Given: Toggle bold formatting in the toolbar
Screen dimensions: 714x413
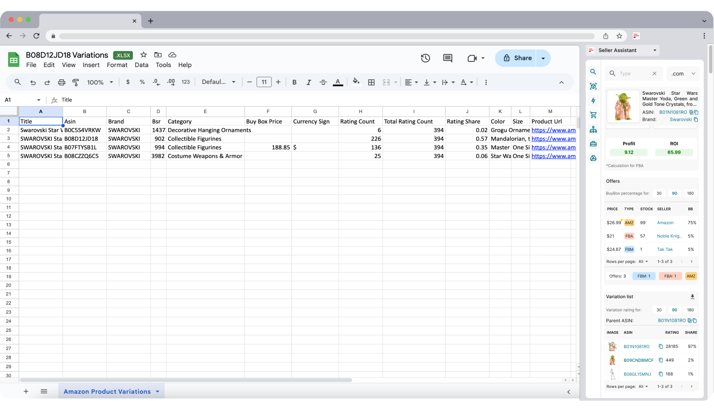Looking at the screenshot, I should pos(294,82).
